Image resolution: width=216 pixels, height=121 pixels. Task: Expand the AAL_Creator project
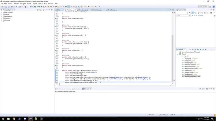click(2, 12)
